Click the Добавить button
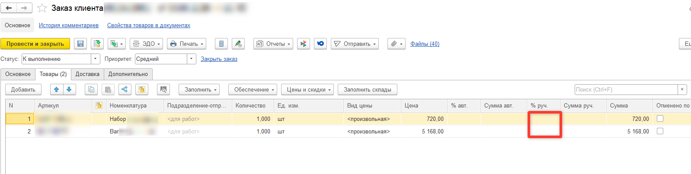Image resolution: width=691 pixels, height=174 pixels. pyautogui.click(x=23, y=89)
